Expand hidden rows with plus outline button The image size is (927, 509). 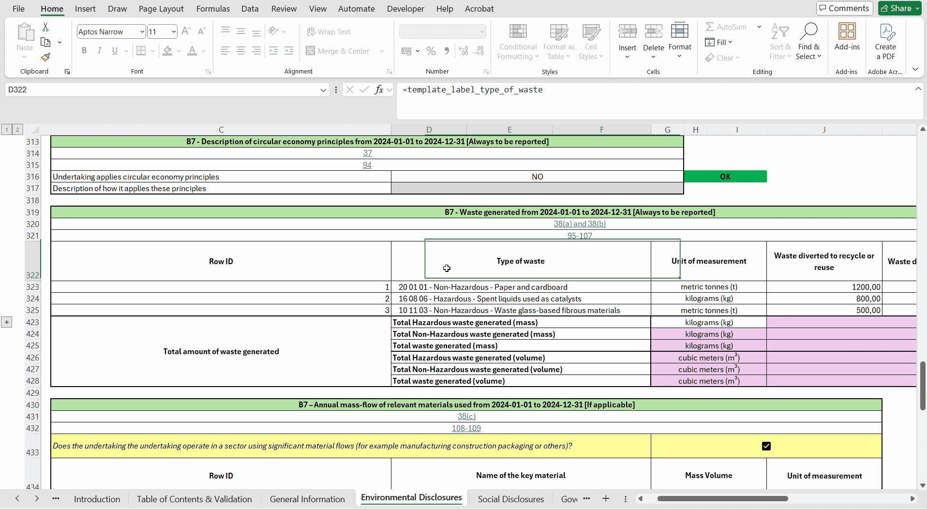click(7, 322)
